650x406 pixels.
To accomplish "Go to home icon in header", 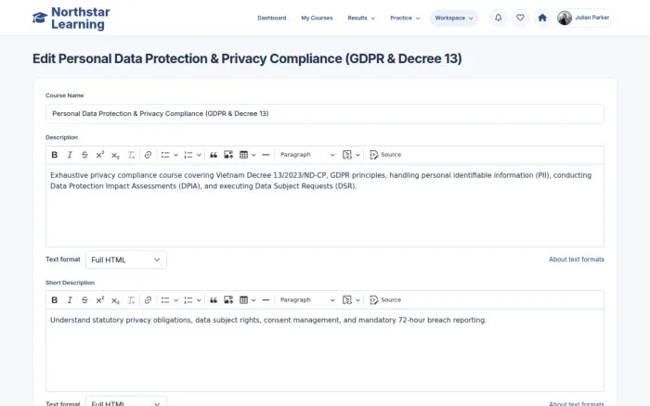I will (x=542, y=18).
